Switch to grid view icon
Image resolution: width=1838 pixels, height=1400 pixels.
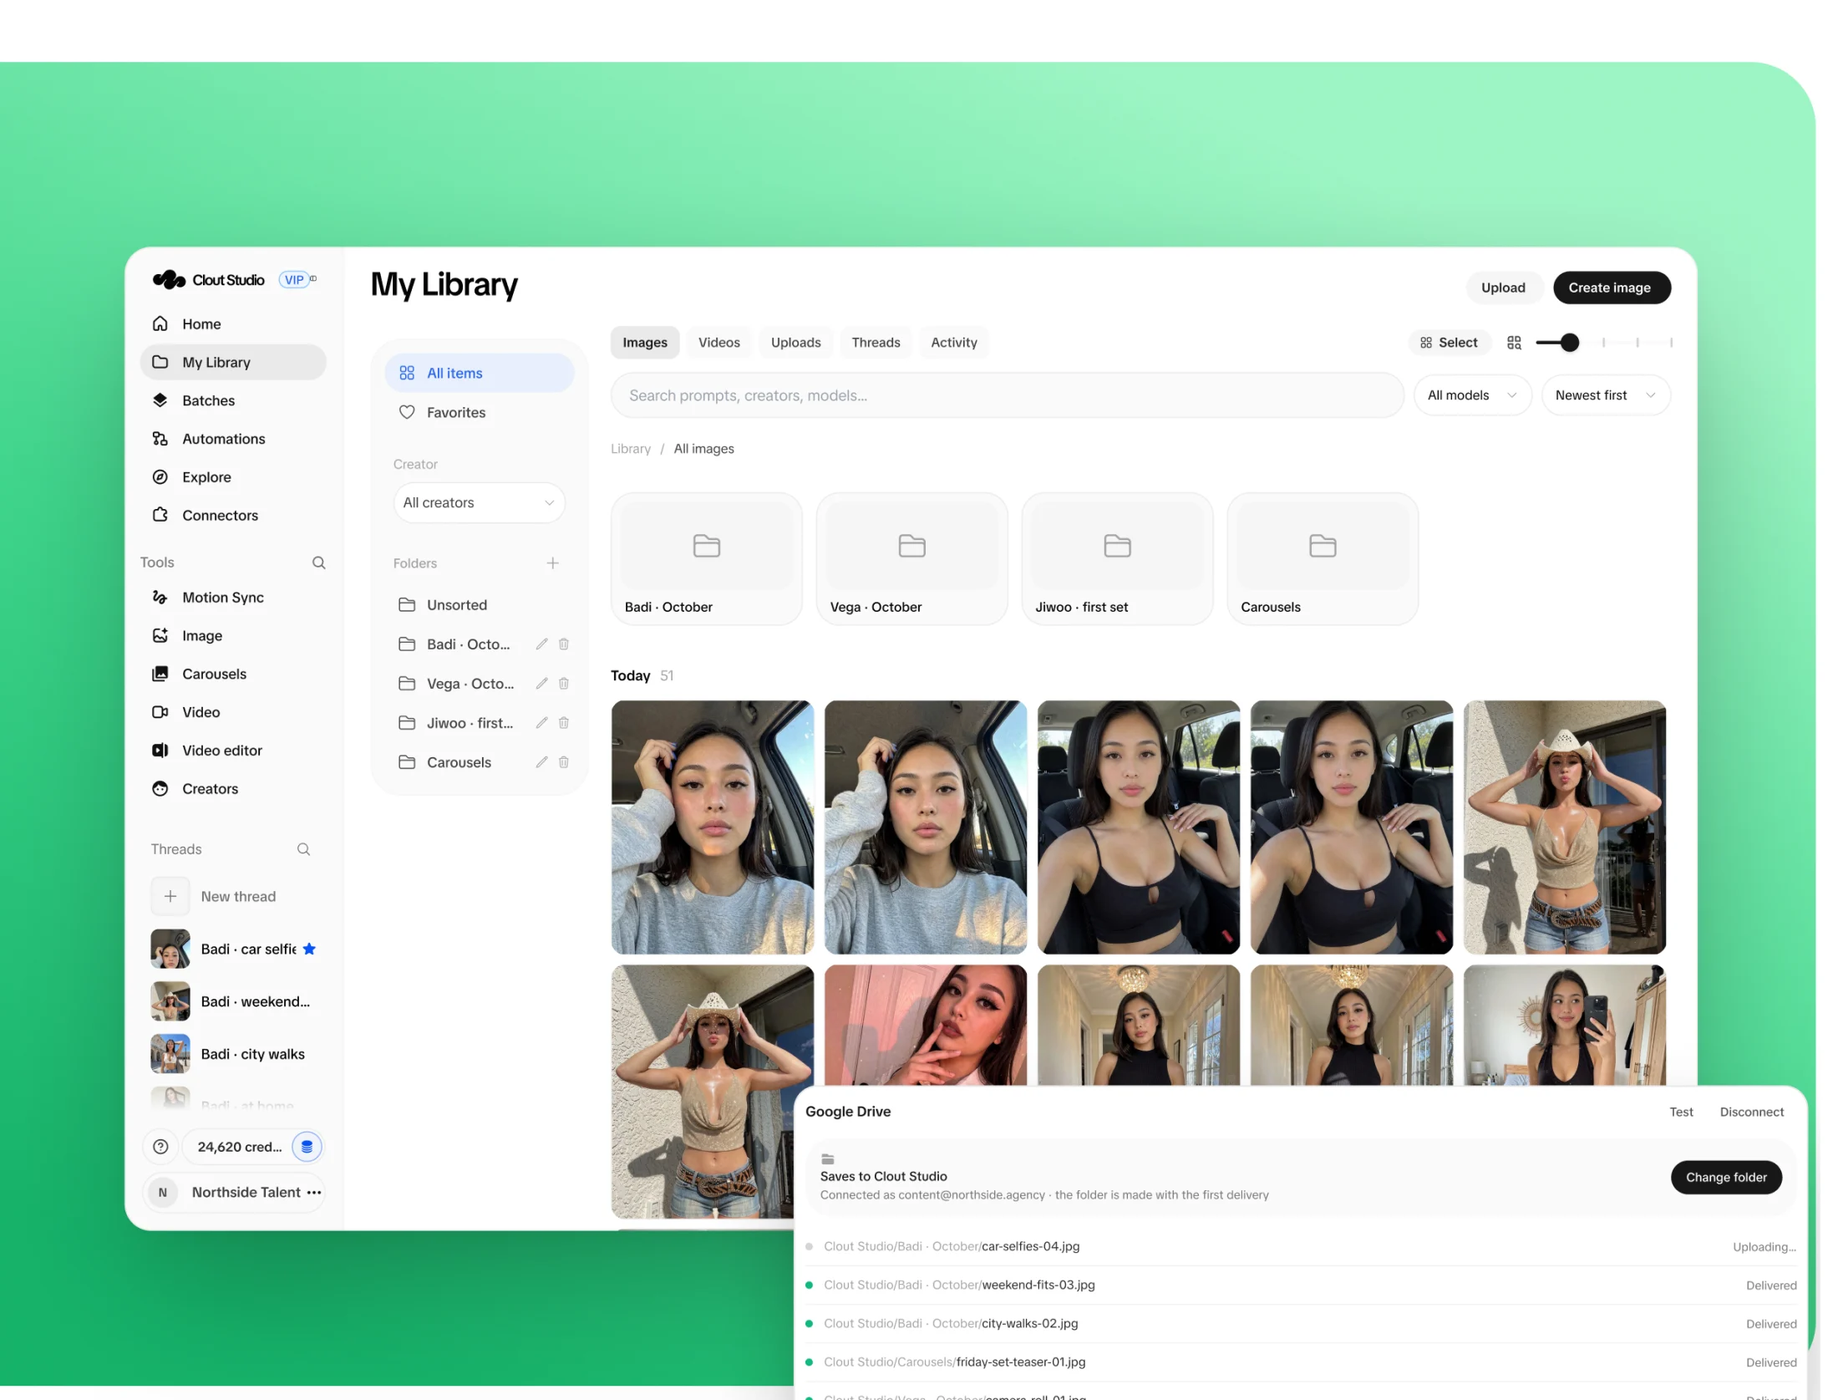1515,344
